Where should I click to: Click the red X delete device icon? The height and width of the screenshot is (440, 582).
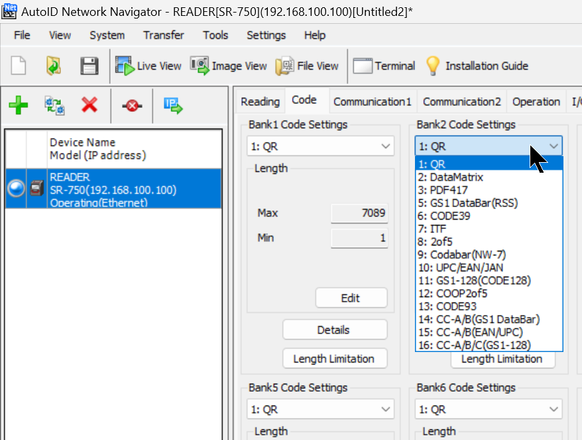[89, 105]
